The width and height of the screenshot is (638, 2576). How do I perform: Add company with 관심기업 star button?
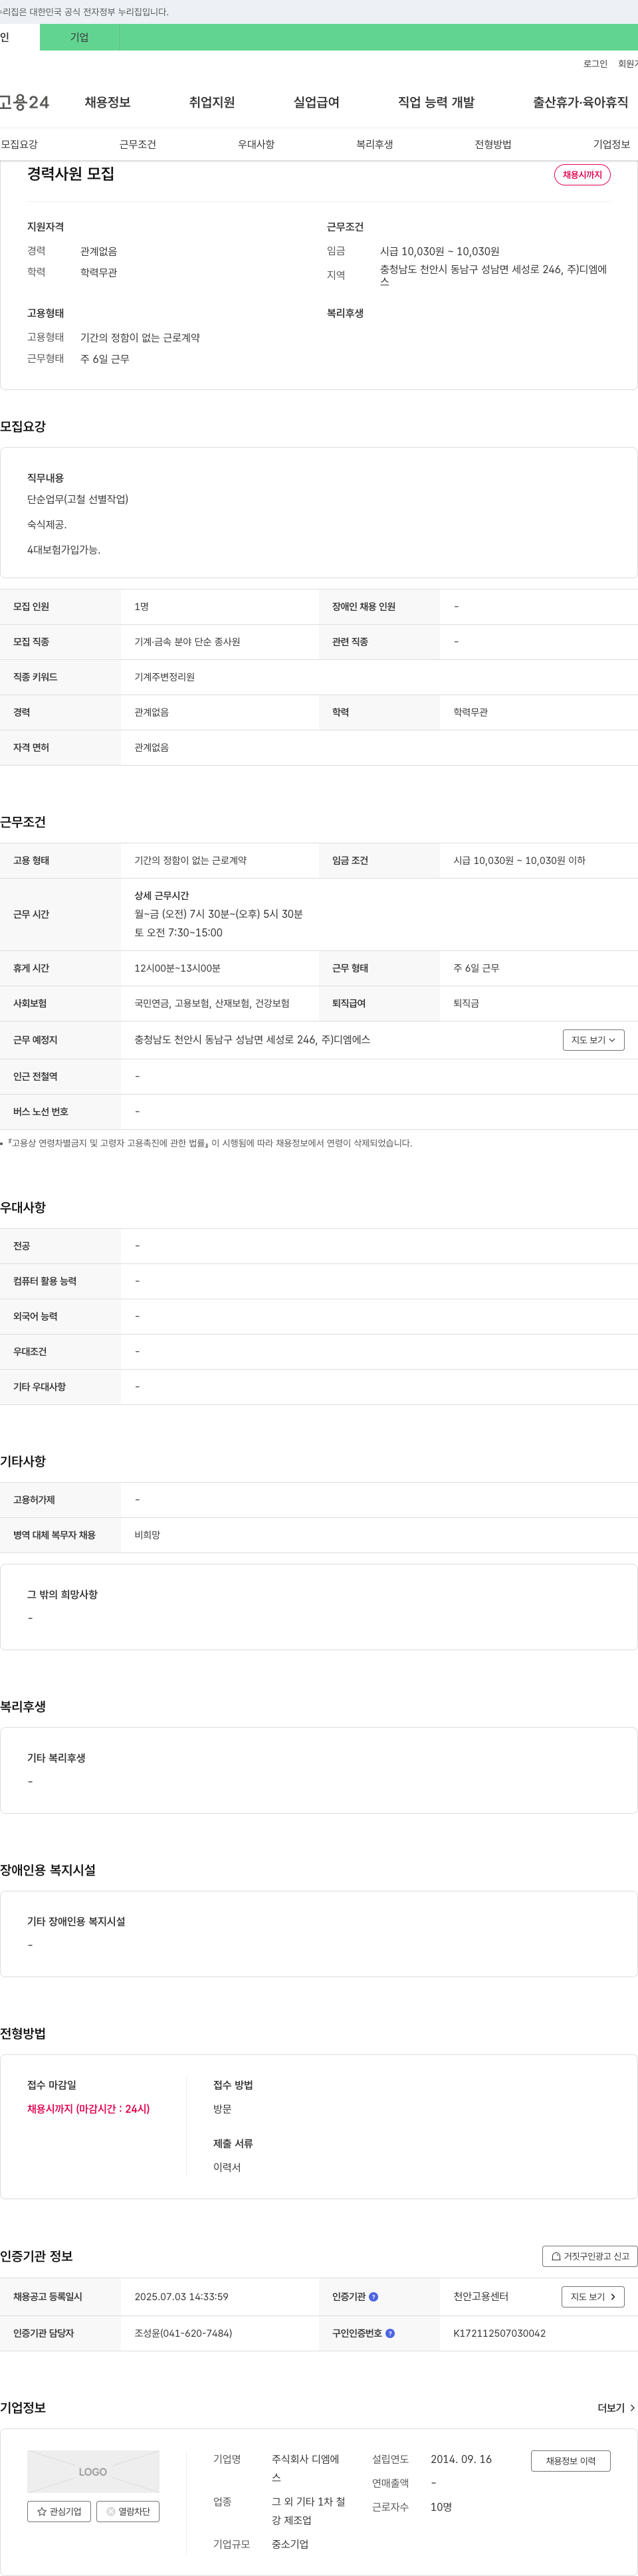click(x=59, y=2511)
